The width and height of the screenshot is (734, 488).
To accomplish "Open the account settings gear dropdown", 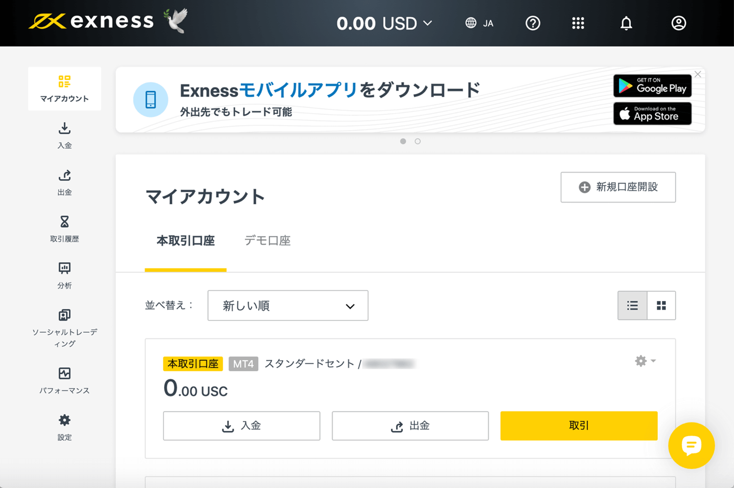I will (x=644, y=361).
